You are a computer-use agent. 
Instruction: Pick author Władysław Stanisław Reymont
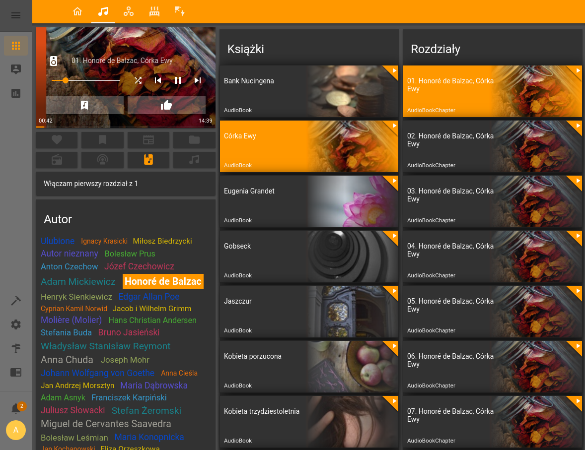[x=106, y=346]
